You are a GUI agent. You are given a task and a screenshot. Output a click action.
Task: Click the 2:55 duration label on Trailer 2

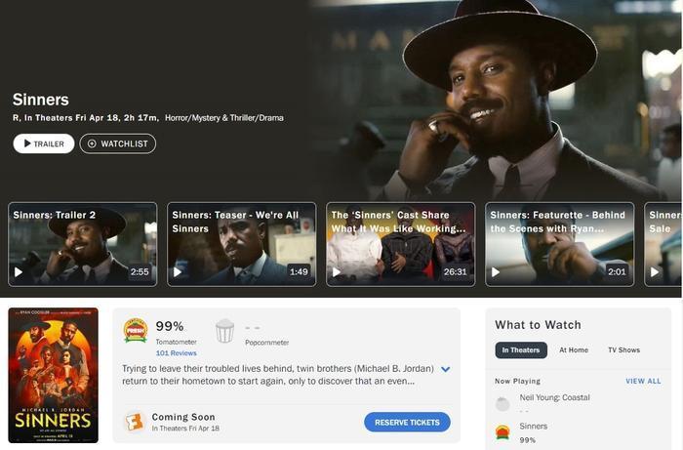140,271
